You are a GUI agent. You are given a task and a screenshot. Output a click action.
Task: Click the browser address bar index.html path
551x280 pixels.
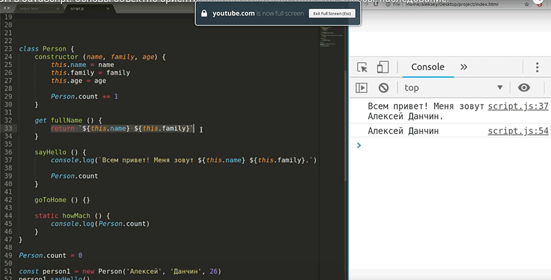click(x=452, y=4)
